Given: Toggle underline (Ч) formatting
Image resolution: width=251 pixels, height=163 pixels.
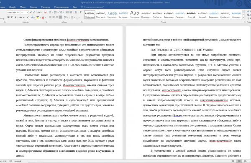Looking at the screenshot, I should pyautogui.click(x=15, y=17).
